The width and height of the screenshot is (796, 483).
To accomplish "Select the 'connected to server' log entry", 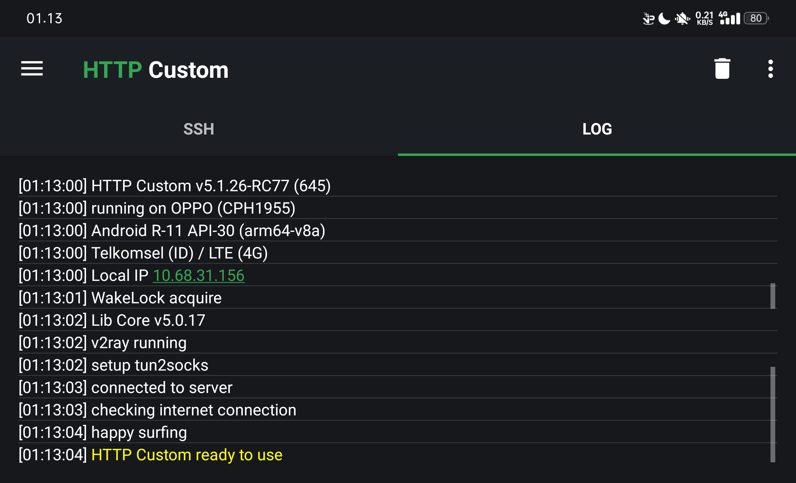I will click(162, 388).
